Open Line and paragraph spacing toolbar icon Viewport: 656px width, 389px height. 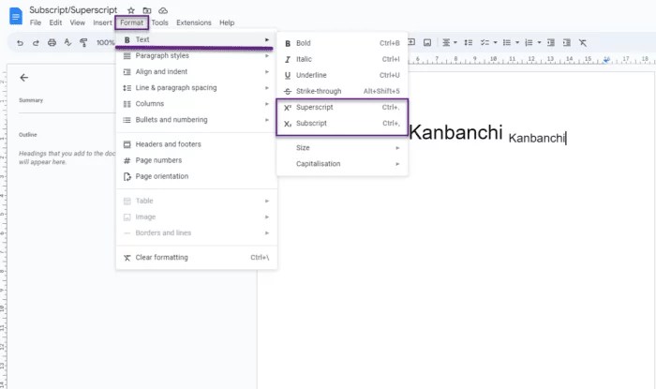coord(469,43)
